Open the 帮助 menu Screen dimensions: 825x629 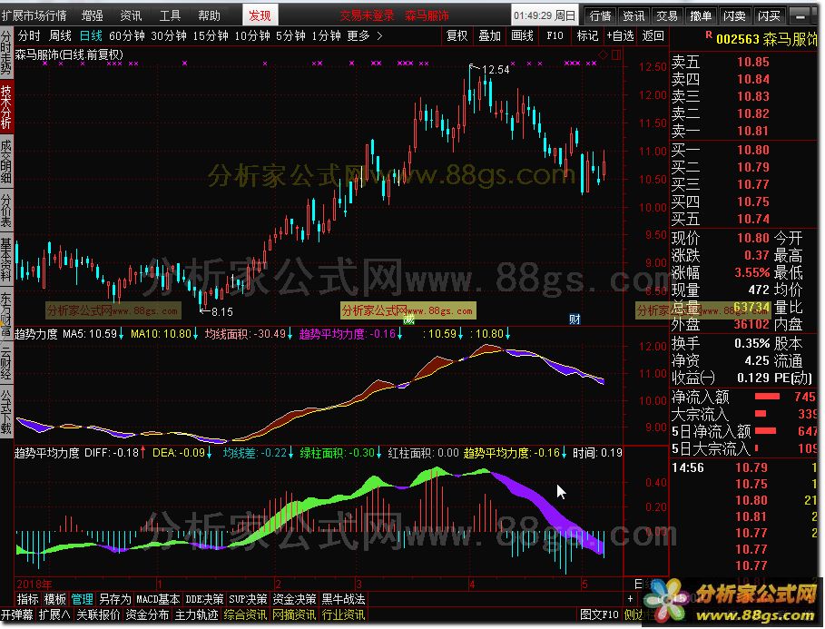(209, 15)
